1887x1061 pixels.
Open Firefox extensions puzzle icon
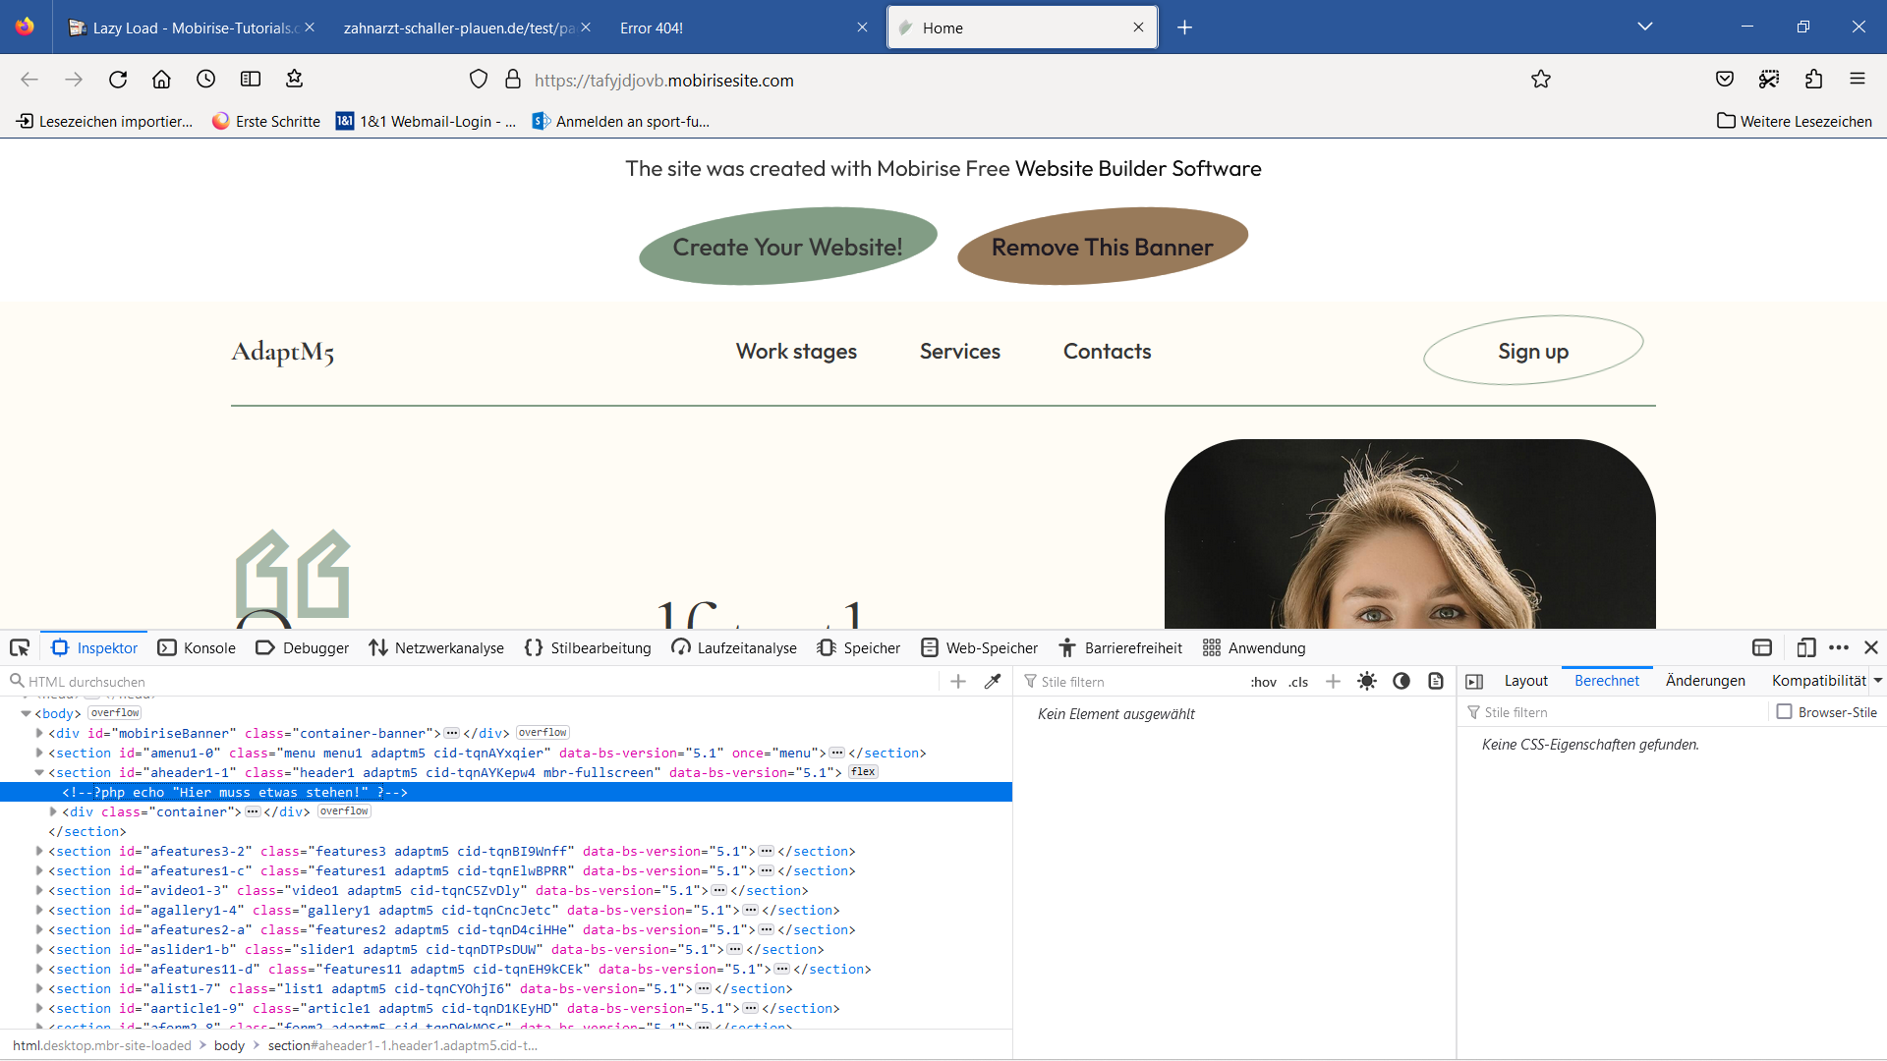(1813, 80)
